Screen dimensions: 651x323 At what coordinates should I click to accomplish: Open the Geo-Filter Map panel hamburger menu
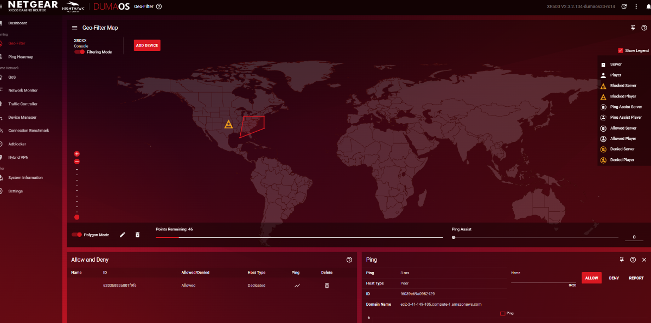pos(75,28)
